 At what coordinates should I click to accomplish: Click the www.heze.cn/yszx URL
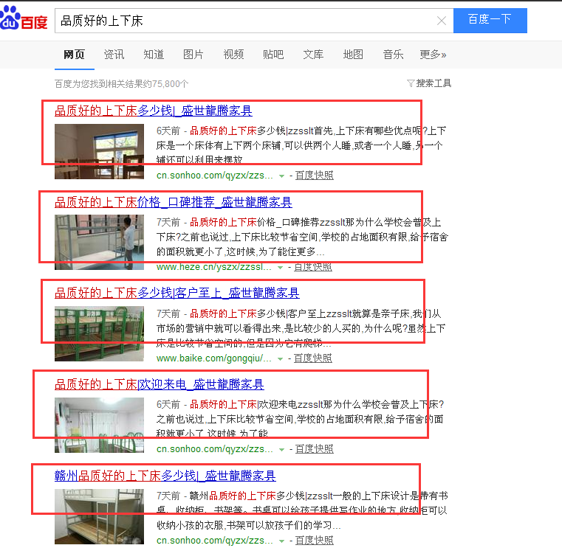click(x=214, y=267)
